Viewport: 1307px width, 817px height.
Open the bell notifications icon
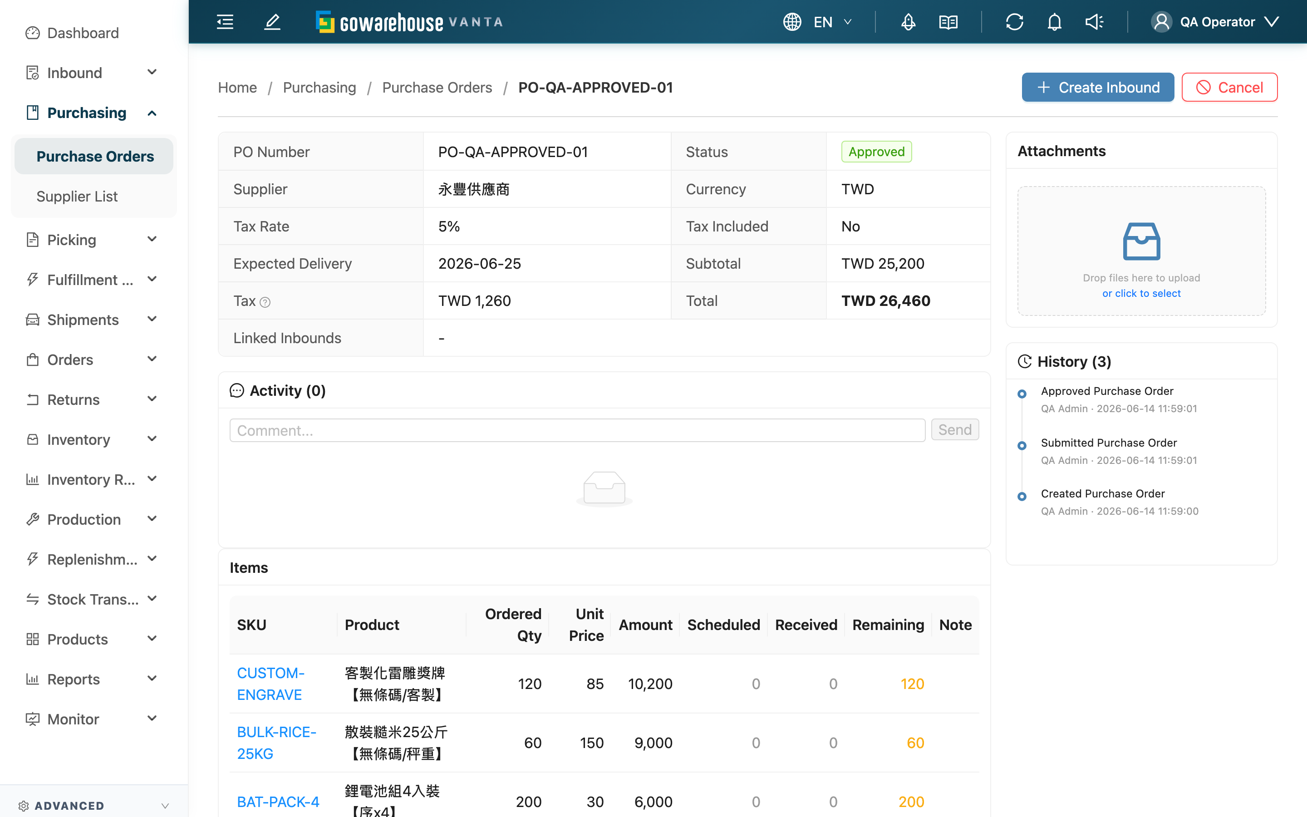point(1055,22)
